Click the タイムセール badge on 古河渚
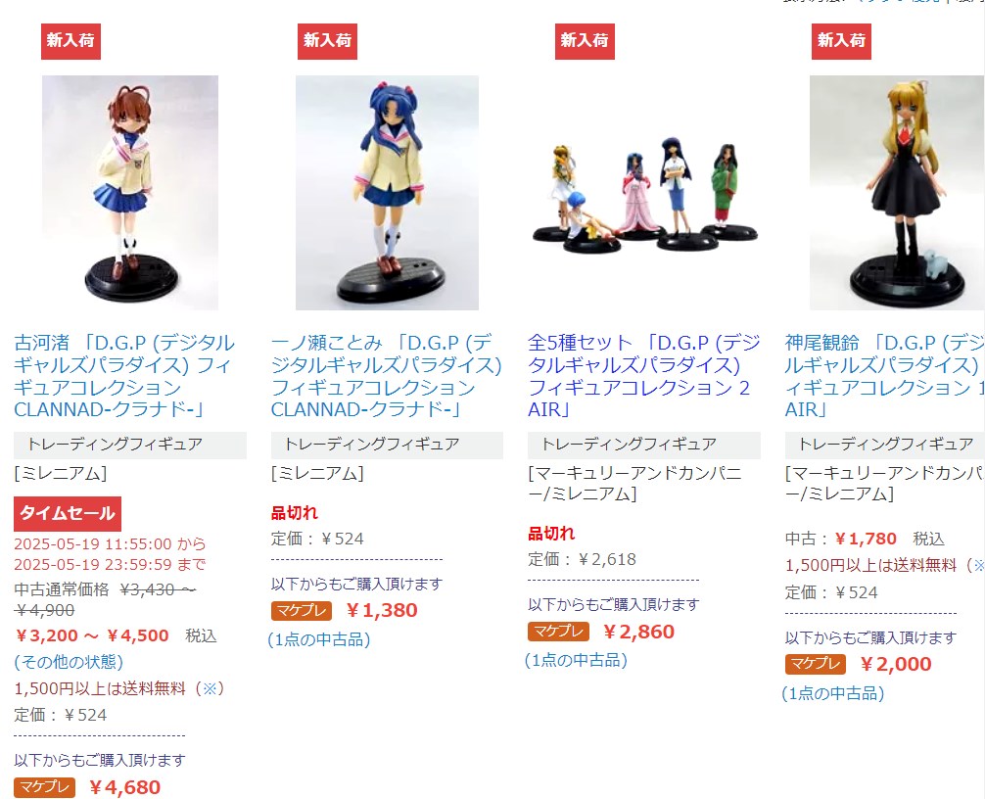The image size is (985, 799). point(68,514)
